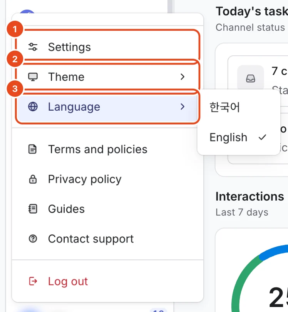Image resolution: width=288 pixels, height=312 pixels.
Task: Click the Privacy policy lock icon
Action: 33,179
